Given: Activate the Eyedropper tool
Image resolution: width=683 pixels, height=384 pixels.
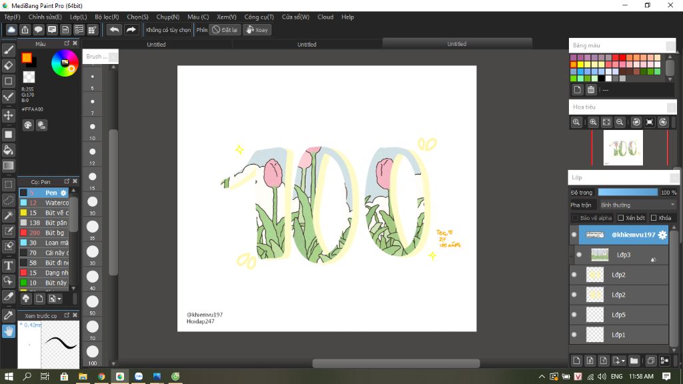Looking at the screenshot, I should (x=8, y=315).
